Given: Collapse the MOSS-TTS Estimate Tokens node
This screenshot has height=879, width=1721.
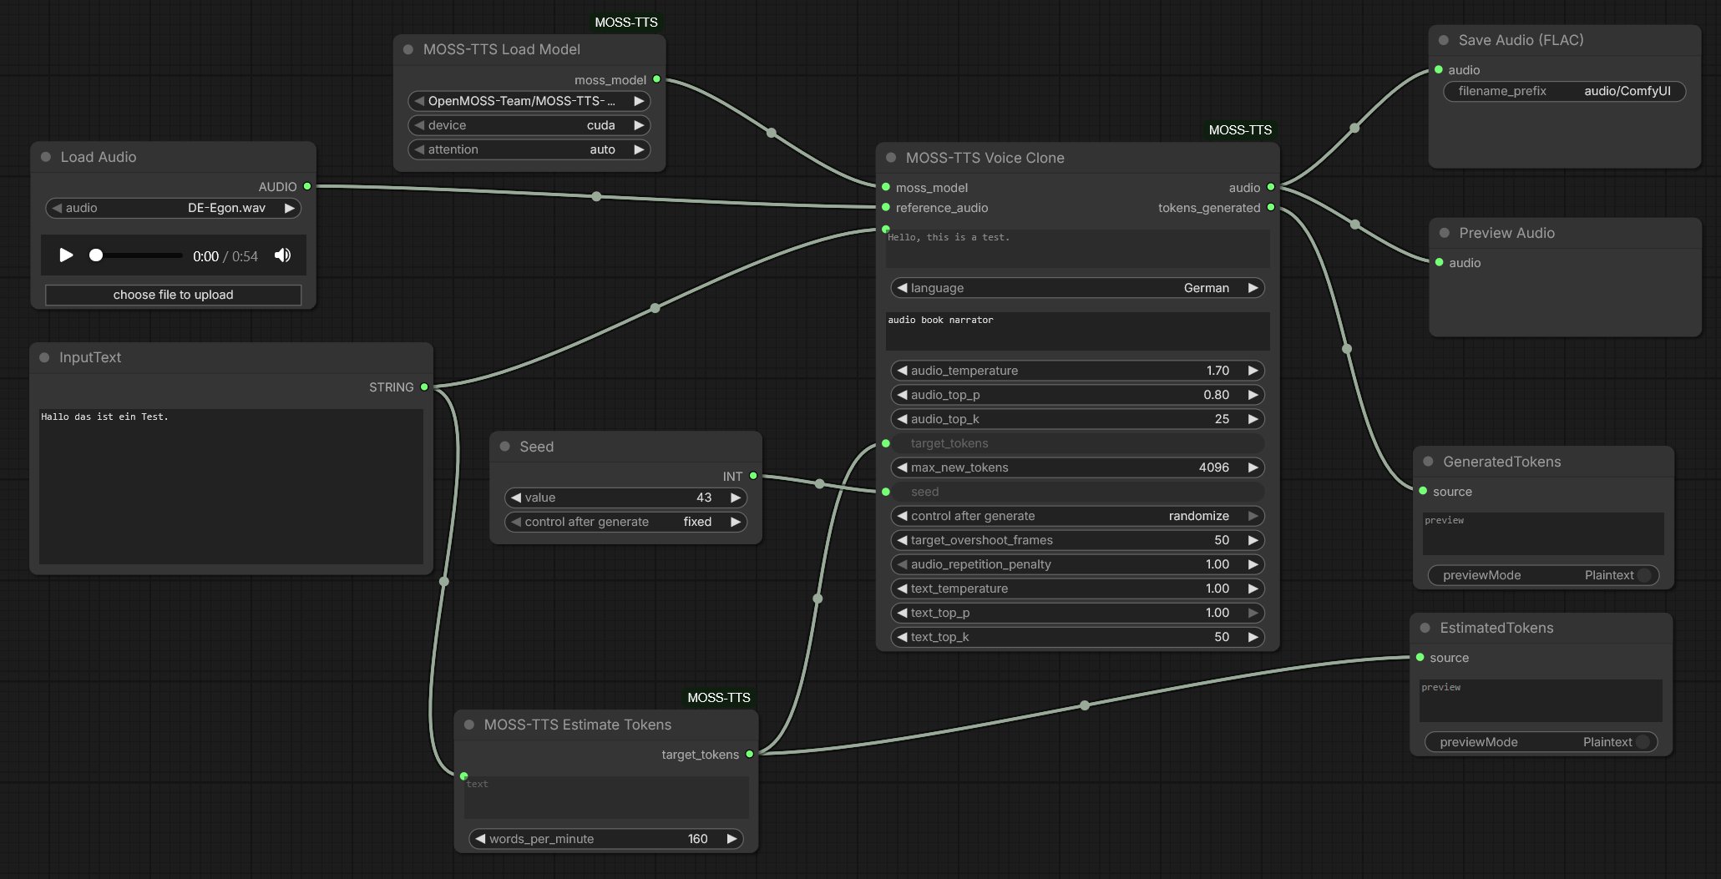Looking at the screenshot, I should pyautogui.click(x=469, y=725).
